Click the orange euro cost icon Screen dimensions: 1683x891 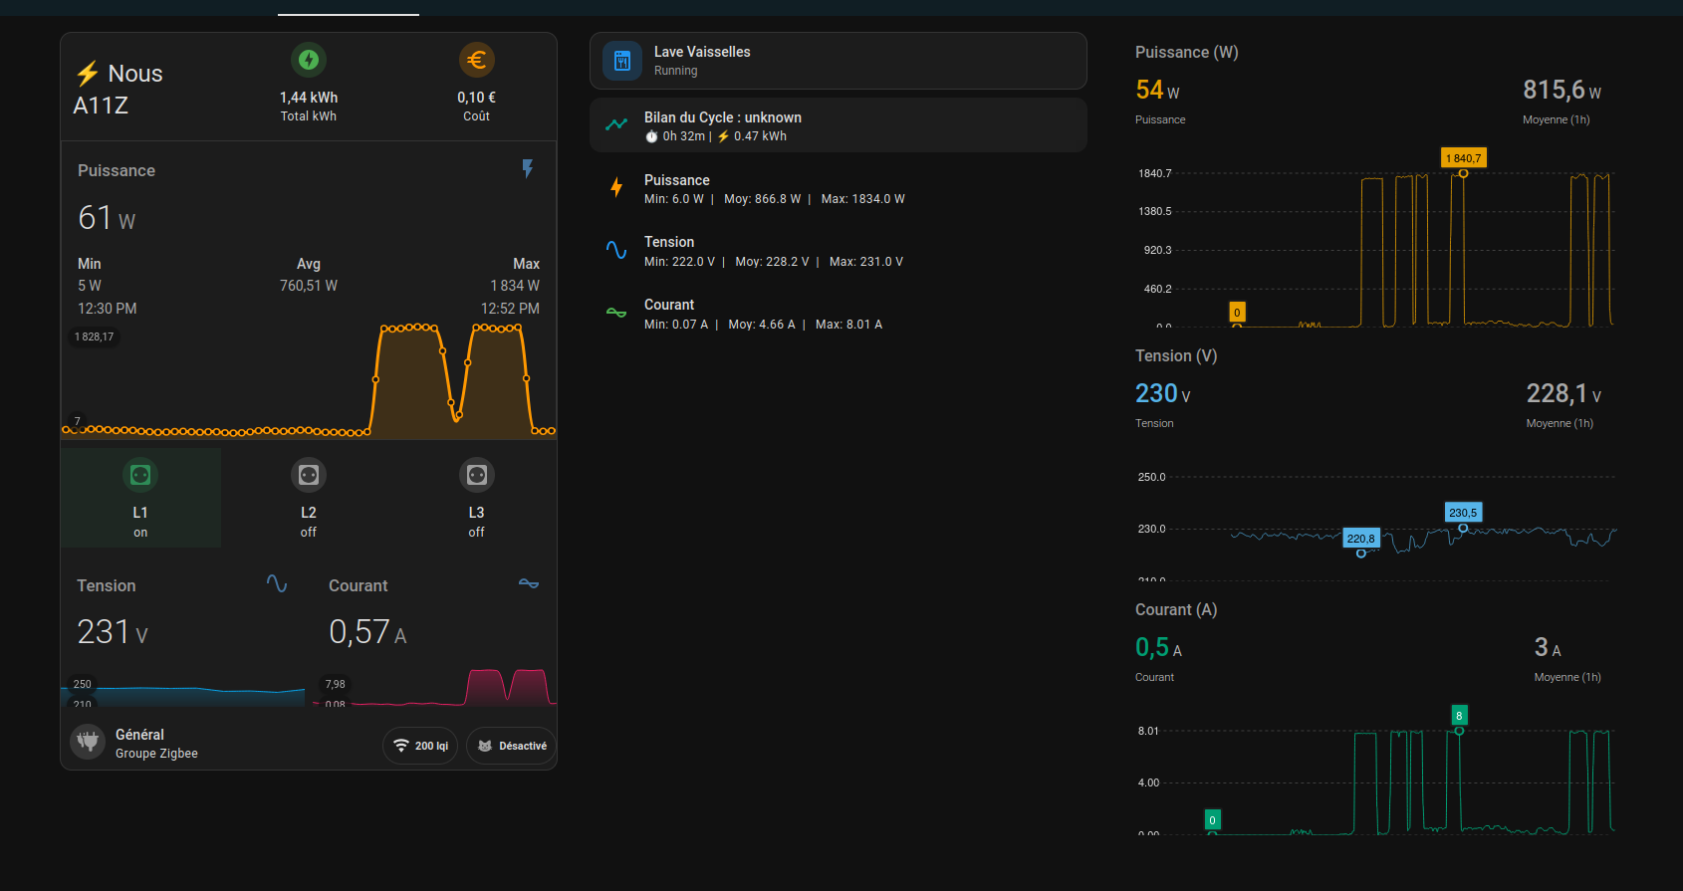click(476, 60)
